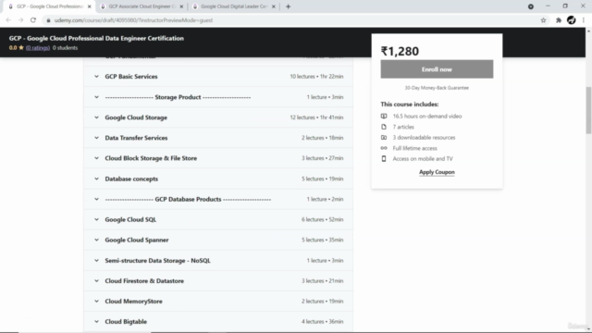The width and height of the screenshot is (592, 333).
Task: Click the ₹1,280 price text
Action: [400, 51]
